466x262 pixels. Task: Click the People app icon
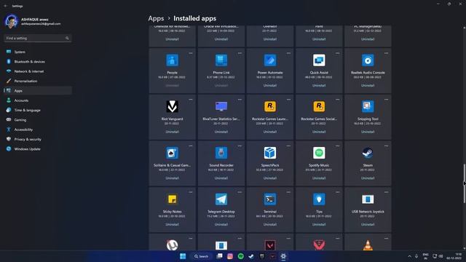[x=172, y=60]
